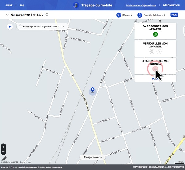Image resolution: width=185 pixels, height=170 pixels.
Task: Click the Ackerman Ave label
Action: 85,102
